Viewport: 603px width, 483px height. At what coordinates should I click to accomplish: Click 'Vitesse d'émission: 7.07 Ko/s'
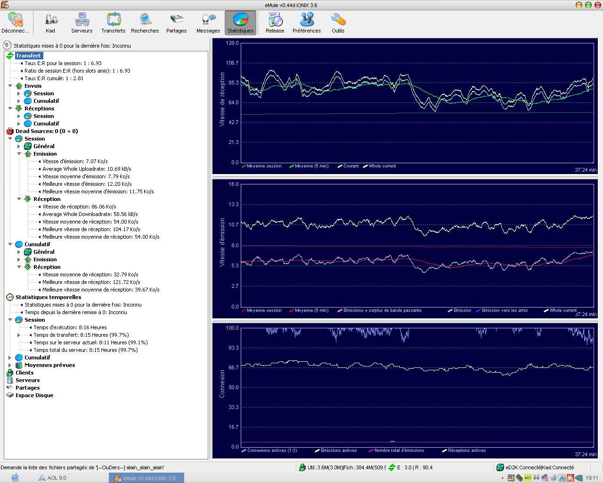click(75, 161)
